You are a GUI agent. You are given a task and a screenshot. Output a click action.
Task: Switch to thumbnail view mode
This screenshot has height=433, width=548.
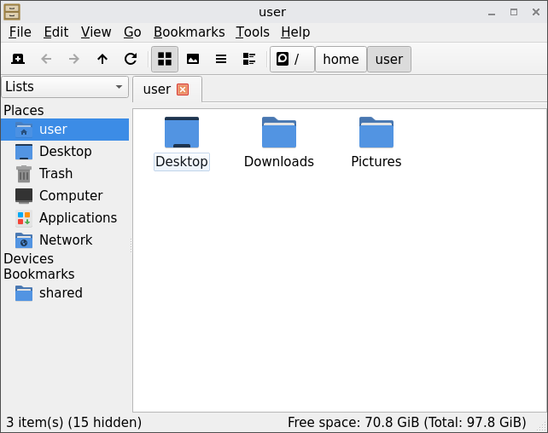(x=193, y=59)
